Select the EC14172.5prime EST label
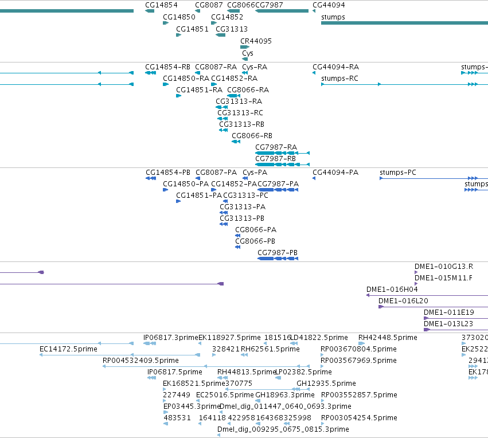Screen dimensions: 488x438 (x=68, y=349)
